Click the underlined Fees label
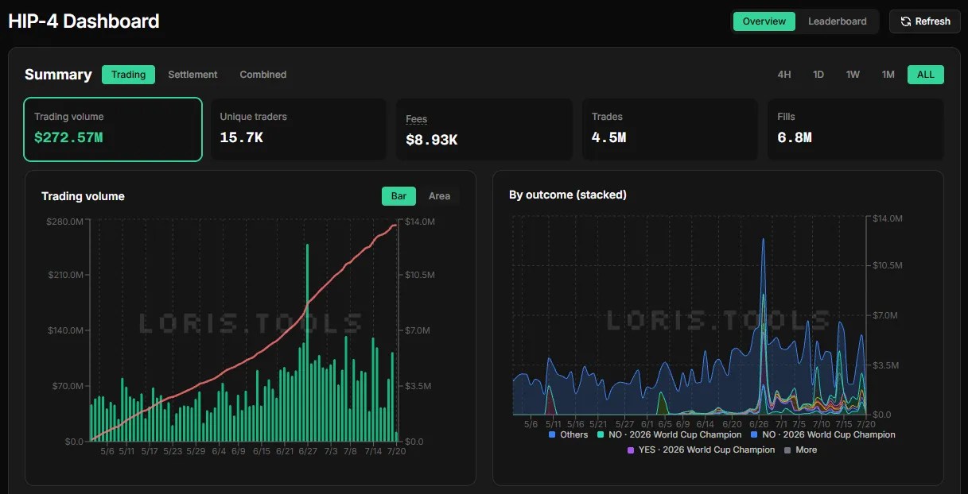968x494 pixels. (417, 119)
